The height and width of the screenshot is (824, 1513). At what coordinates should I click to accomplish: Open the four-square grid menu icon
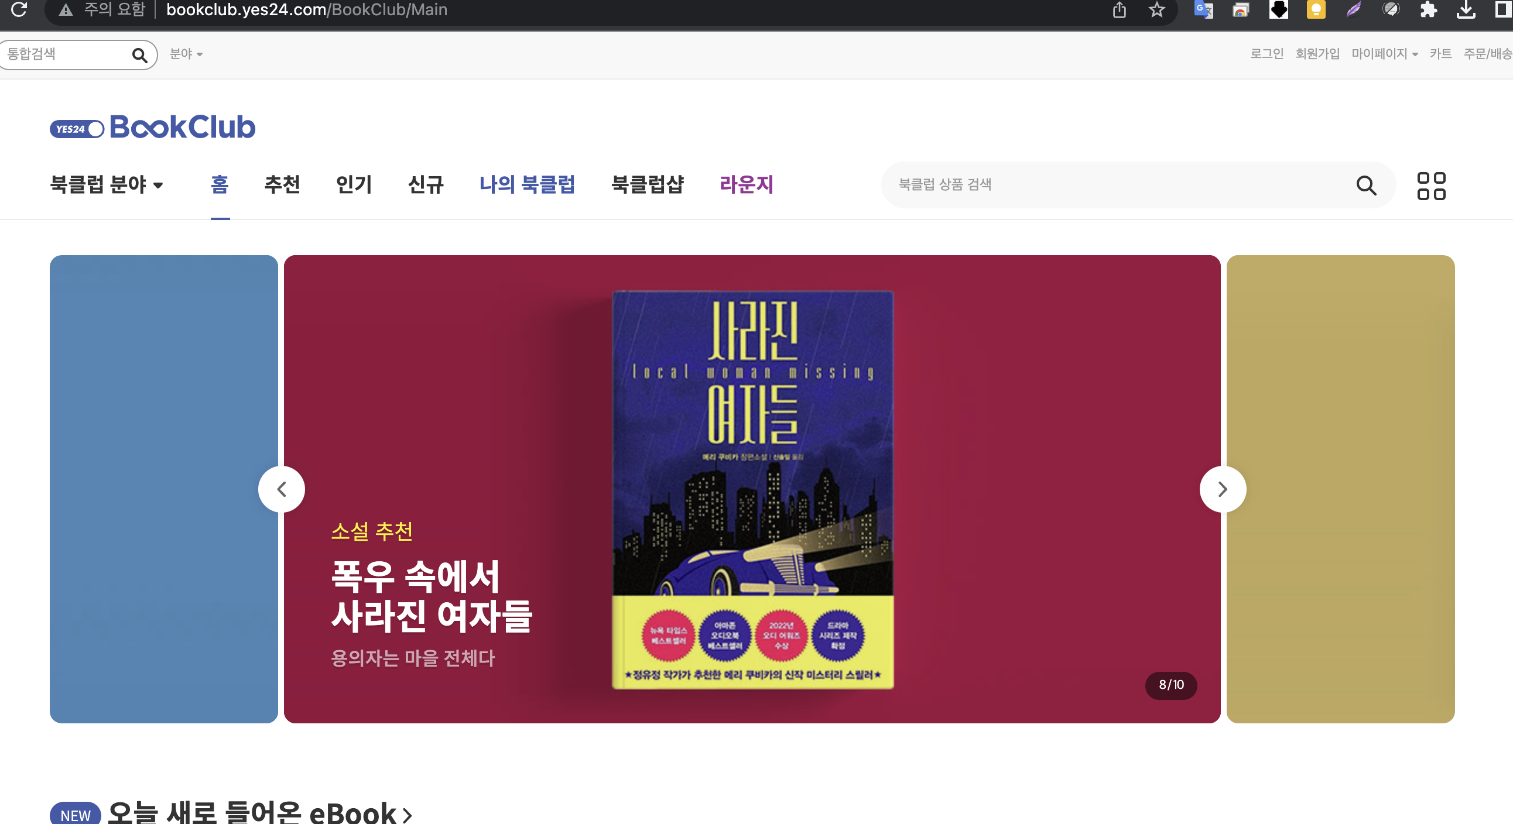(1431, 186)
